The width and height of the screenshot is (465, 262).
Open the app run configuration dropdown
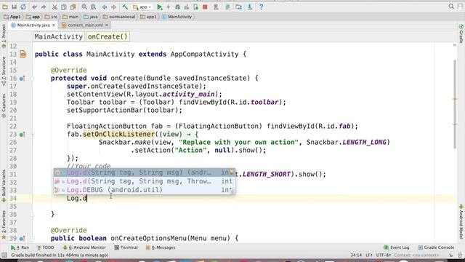pyautogui.click(x=142, y=7)
